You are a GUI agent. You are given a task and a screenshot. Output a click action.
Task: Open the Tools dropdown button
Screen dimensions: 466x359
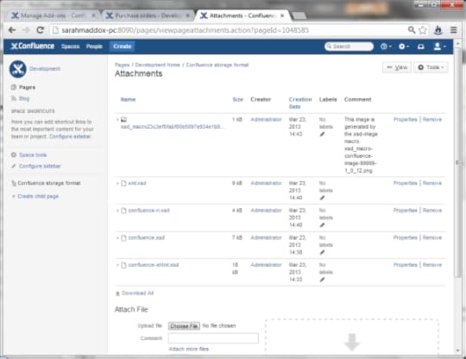tap(431, 67)
